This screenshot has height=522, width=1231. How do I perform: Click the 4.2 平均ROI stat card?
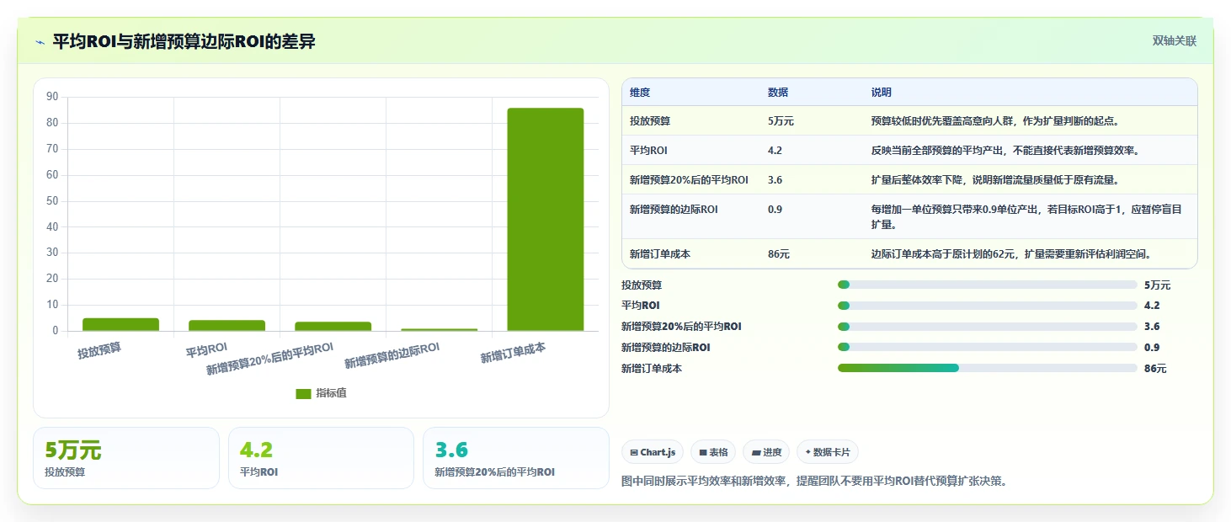click(x=321, y=458)
